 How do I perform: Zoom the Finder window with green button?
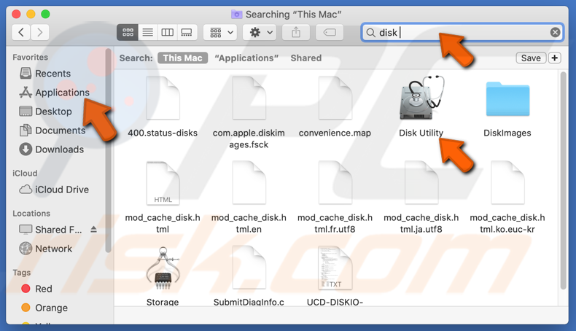[x=45, y=15]
